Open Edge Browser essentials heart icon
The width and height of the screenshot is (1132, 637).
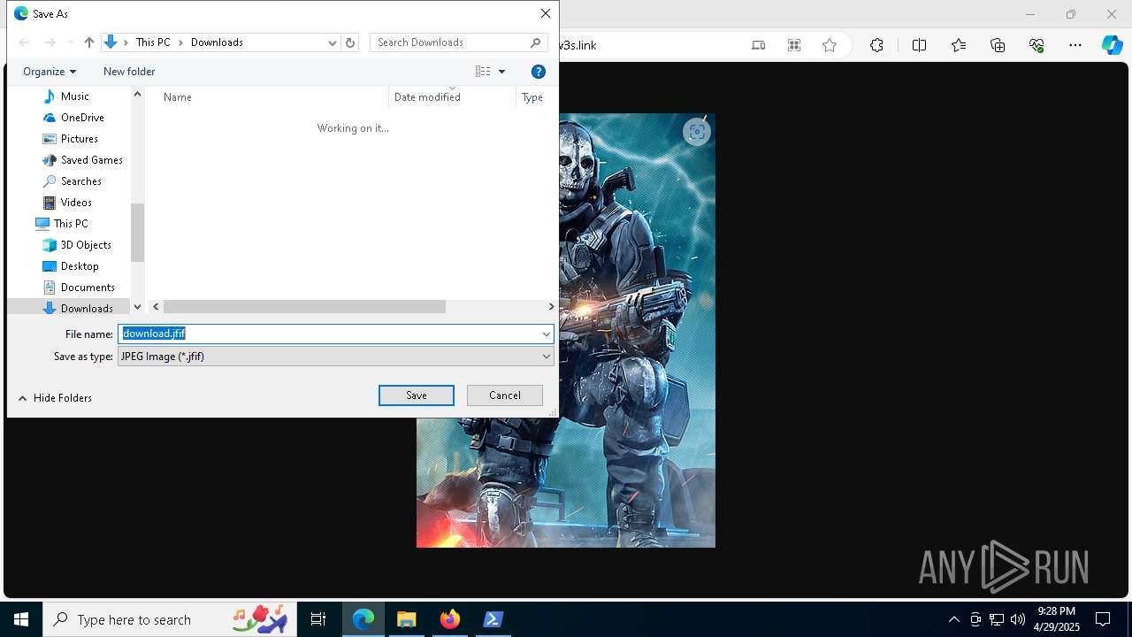click(x=1036, y=45)
